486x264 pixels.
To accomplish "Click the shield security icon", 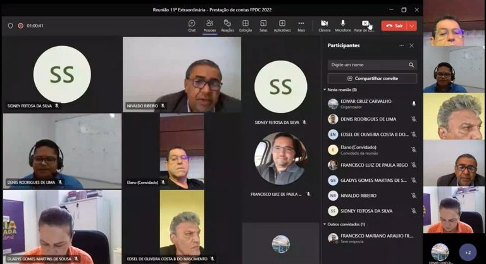I will (x=10, y=26).
